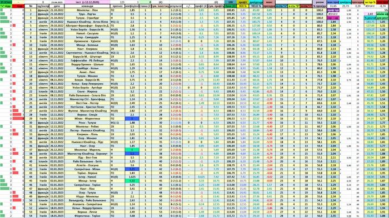
Task: Select the "Нант - Клермон" match cell
Action: [87, 49]
